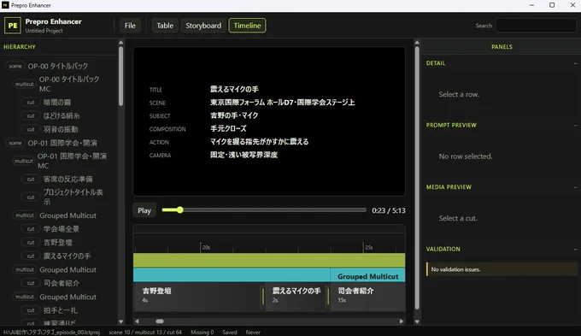Click the PE logo icon in header

point(13,26)
